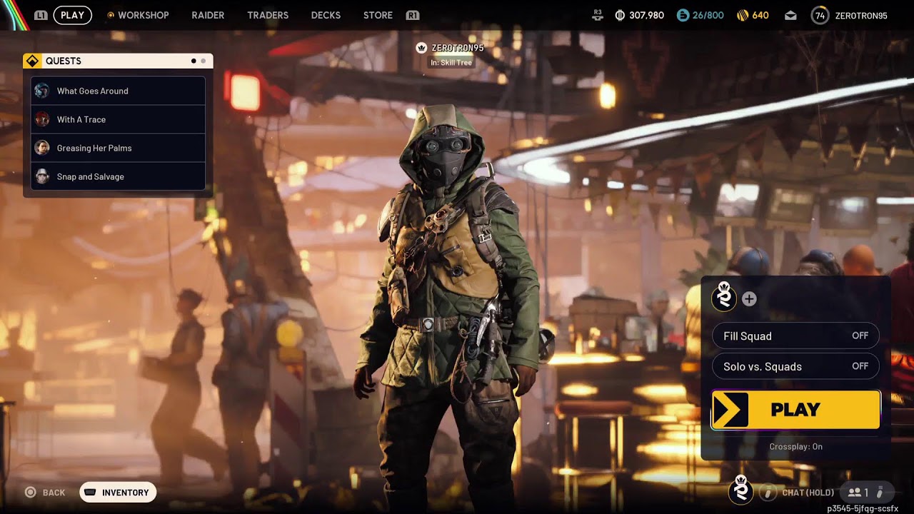The width and height of the screenshot is (914, 514).
Task: Open the DECKS tab
Action: (x=326, y=15)
